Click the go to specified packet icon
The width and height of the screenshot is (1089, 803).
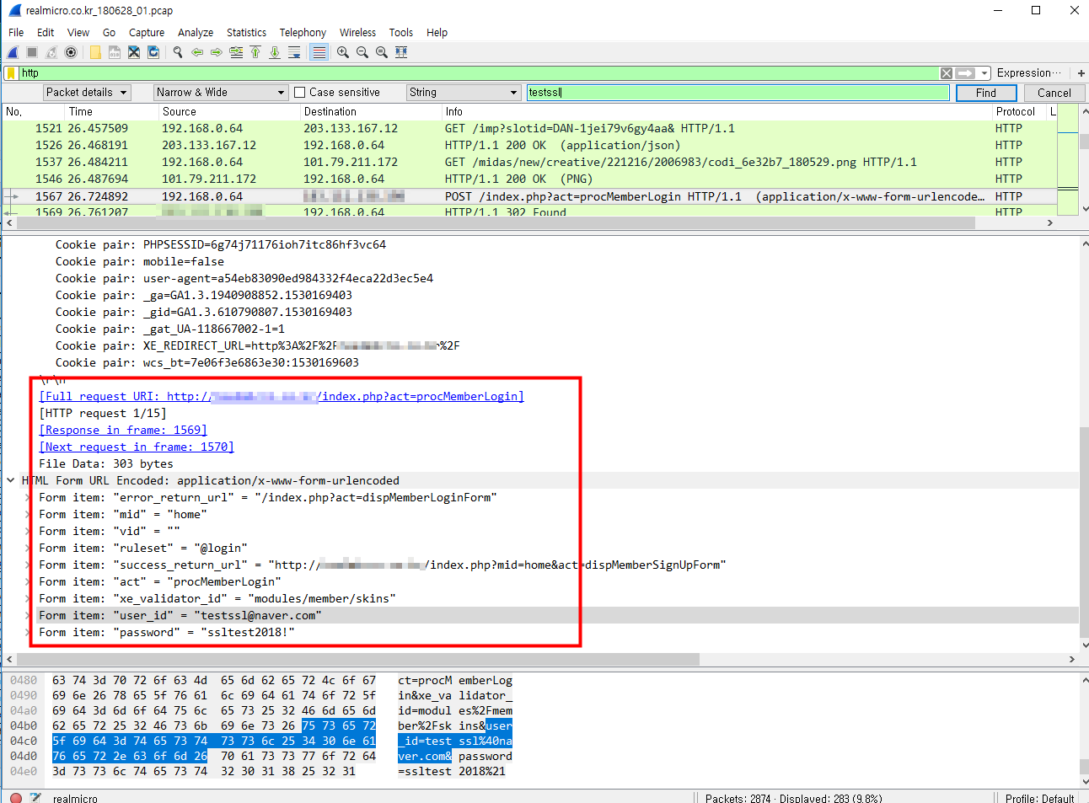pos(236,52)
